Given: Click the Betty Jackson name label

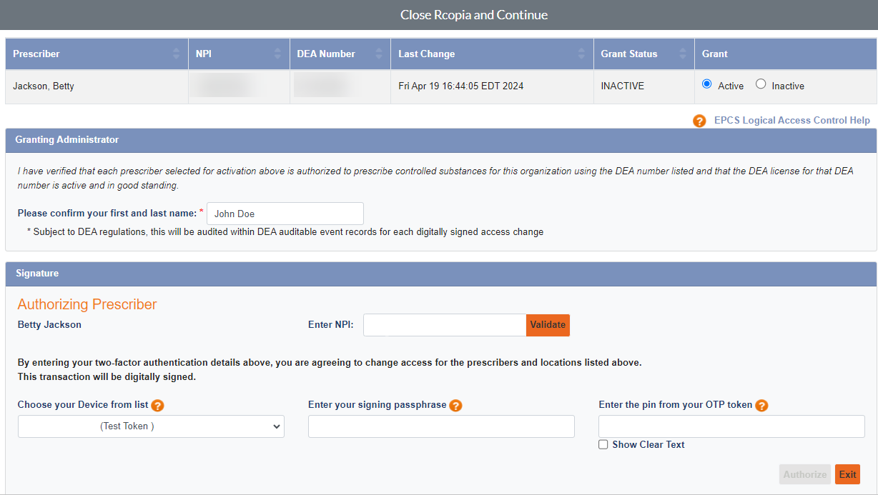Looking at the screenshot, I should 49,324.
